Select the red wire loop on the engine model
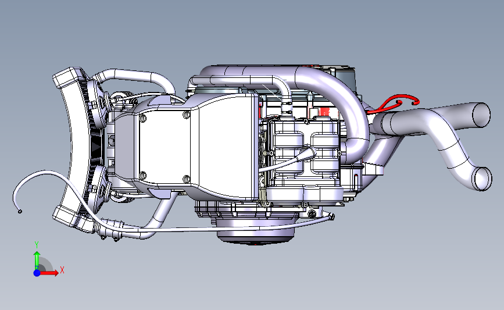 [394, 103]
